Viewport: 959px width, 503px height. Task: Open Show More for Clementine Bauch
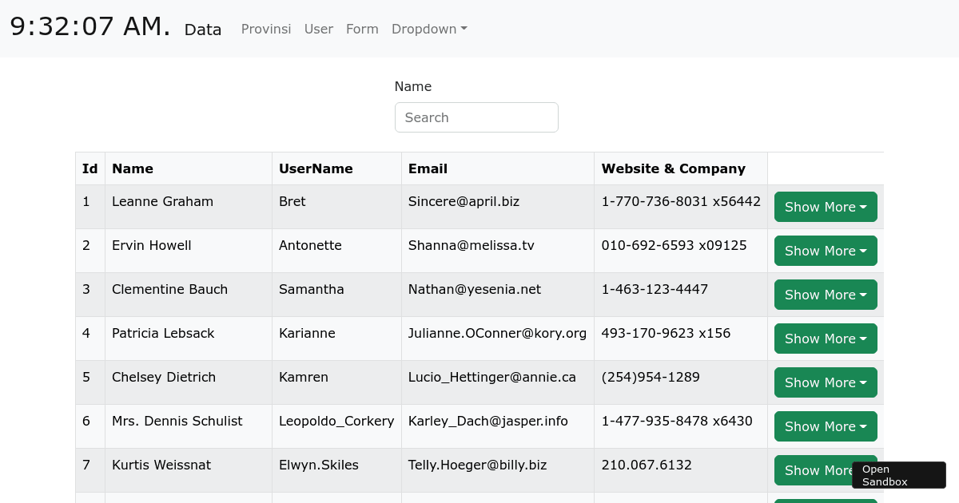point(825,295)
